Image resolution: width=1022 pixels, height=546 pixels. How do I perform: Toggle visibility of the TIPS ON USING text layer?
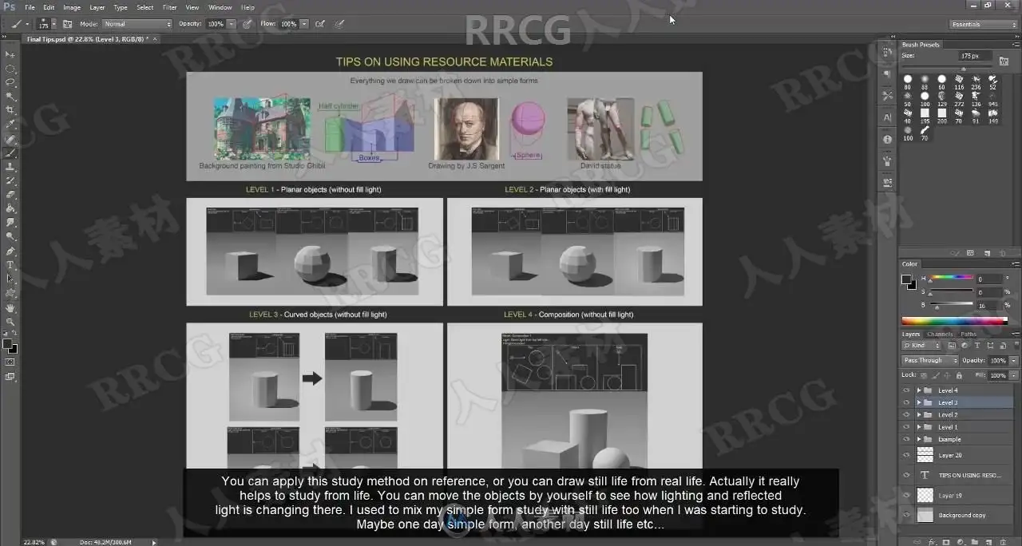click(906, 475)
